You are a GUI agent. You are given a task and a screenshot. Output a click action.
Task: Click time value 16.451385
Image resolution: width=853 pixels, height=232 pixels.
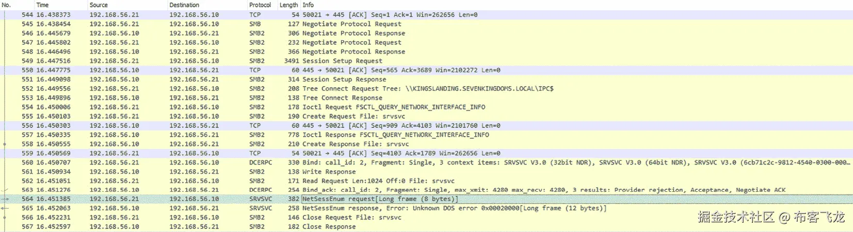point(54,199)
